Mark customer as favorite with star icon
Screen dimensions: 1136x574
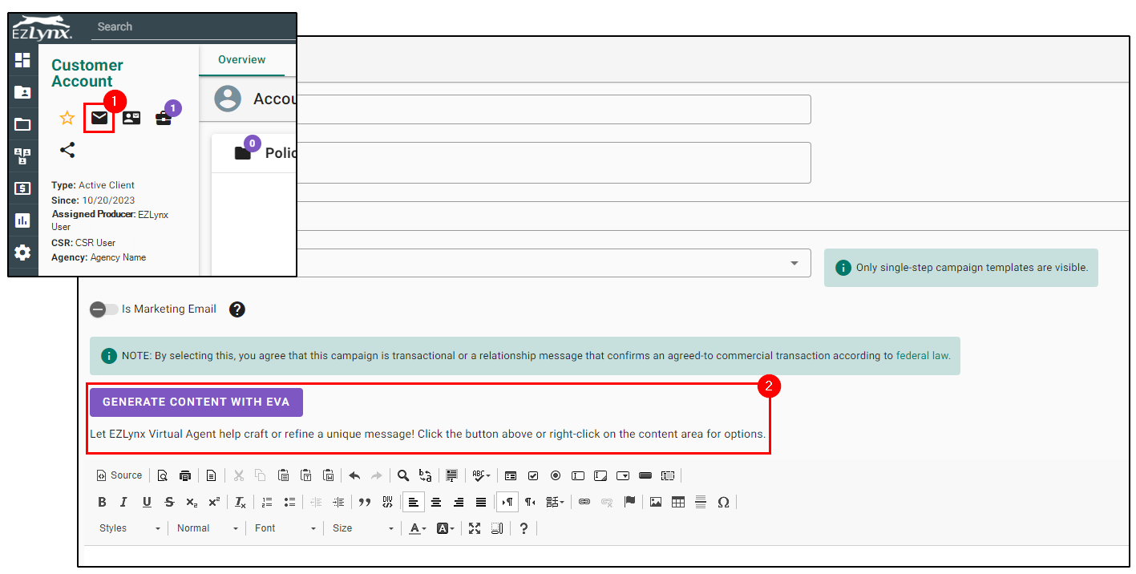tap(67, 118)
